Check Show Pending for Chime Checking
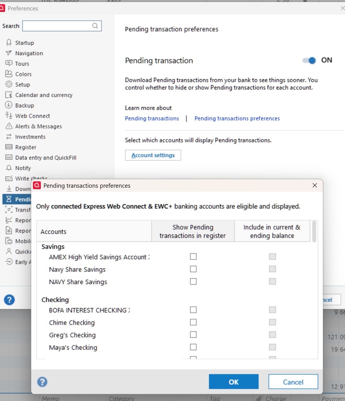The height and width of the screenshot is (401, 345). coord(193,322)
